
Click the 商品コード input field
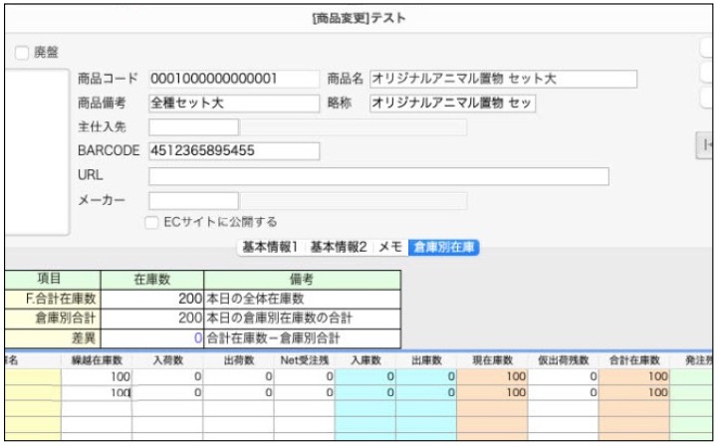point(233,79)
